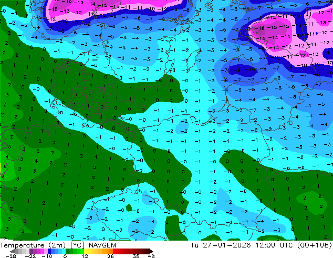Screen dimensions: 333x258
Task: Click the dark maroon right arrow end of colorbar
Action: click(x=151, y=251)
